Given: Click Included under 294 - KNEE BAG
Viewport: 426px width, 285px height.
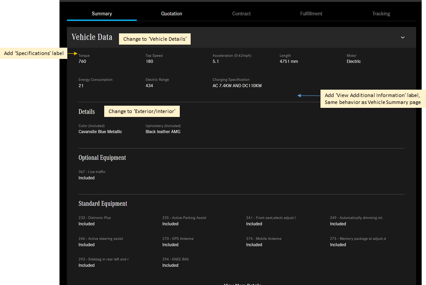Looking at the screenshot, I should click(170, 266).
